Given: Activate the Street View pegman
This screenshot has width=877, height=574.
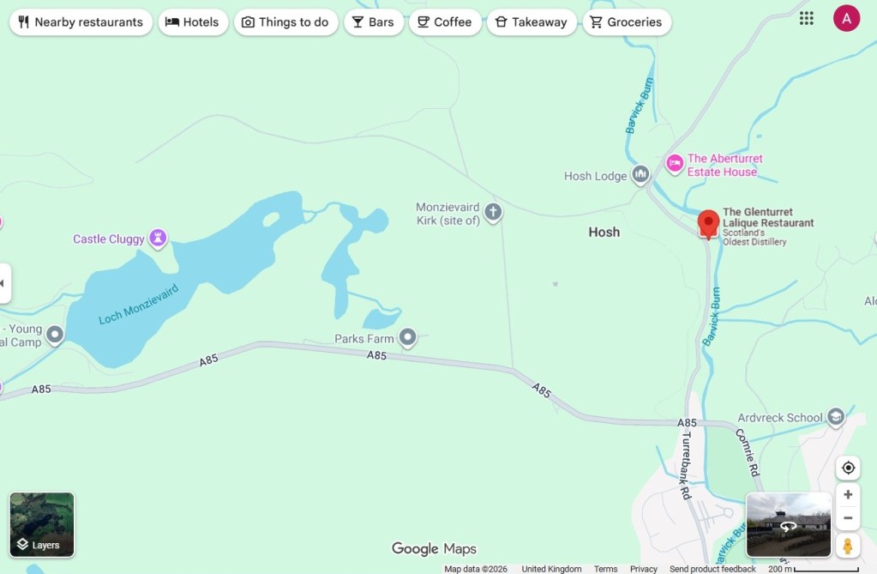Looking at the screenshot, I should (848, 546).
